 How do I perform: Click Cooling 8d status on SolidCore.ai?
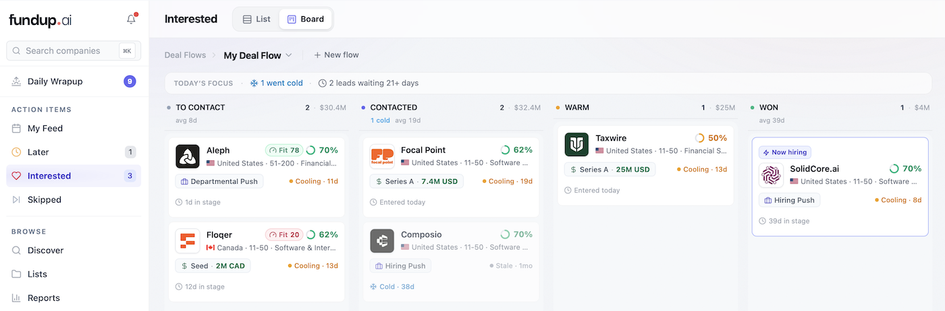click(898, 200)
